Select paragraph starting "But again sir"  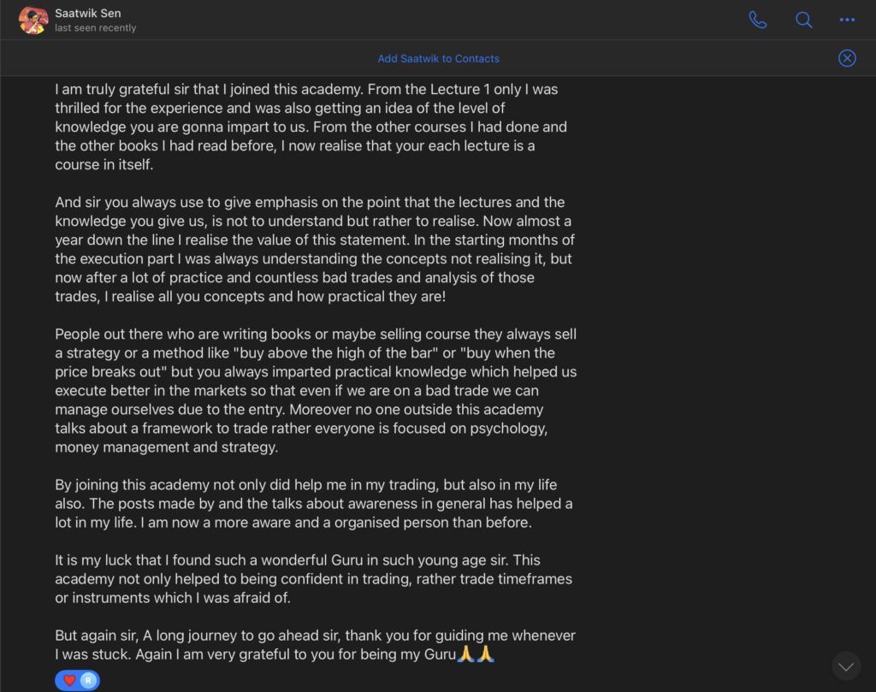point(315,644)
